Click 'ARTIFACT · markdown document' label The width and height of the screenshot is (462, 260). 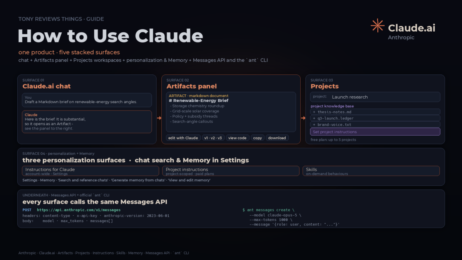[x=199, y=96]
